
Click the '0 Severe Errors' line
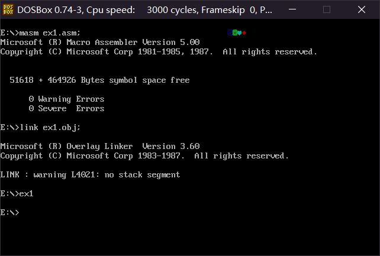click(x=66, y=109)
